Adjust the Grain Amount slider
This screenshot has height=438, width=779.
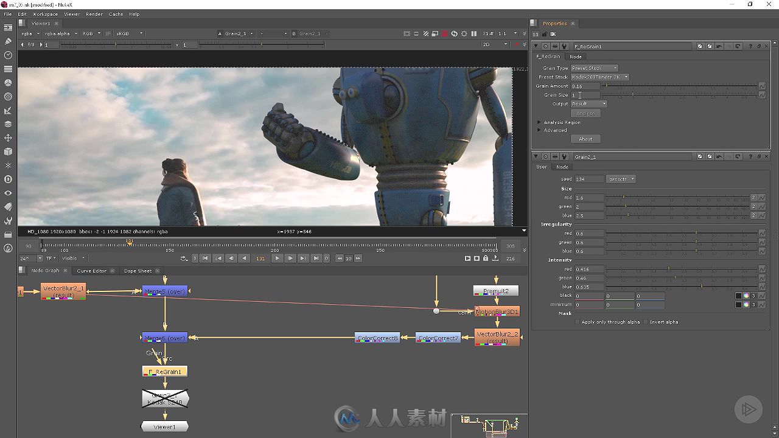(x=680, y=86)
